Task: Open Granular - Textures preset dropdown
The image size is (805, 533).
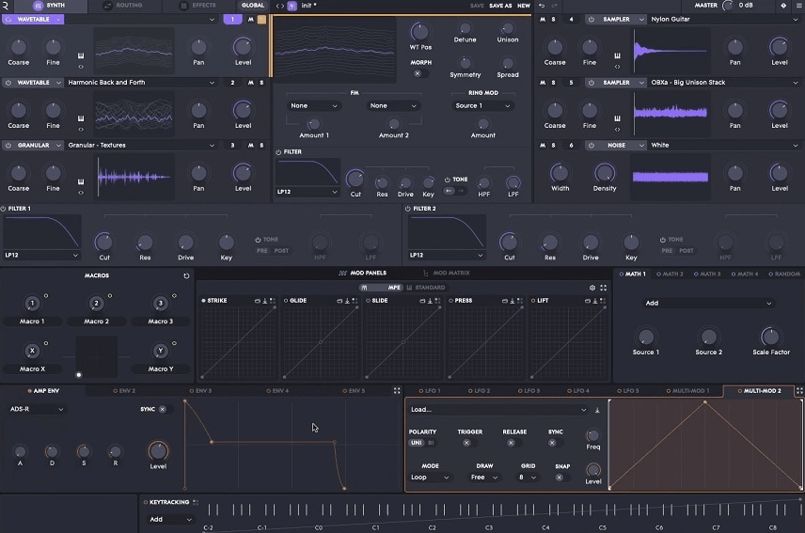Action: 141,145
